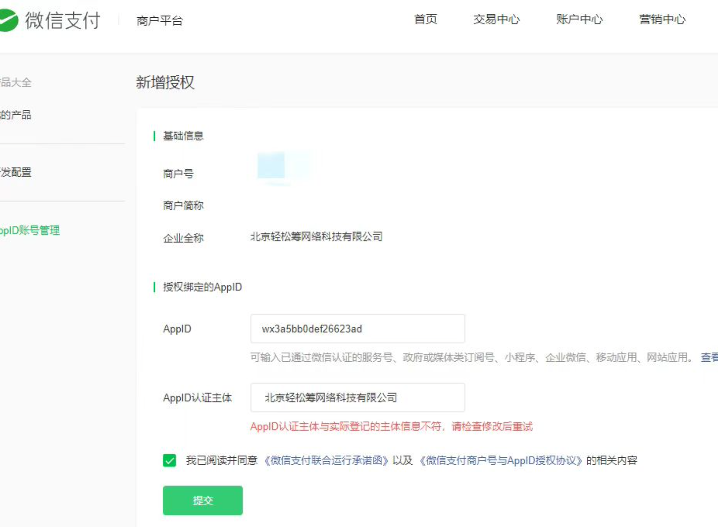Select 我的产品 in the left sidebar

point(16,115)
